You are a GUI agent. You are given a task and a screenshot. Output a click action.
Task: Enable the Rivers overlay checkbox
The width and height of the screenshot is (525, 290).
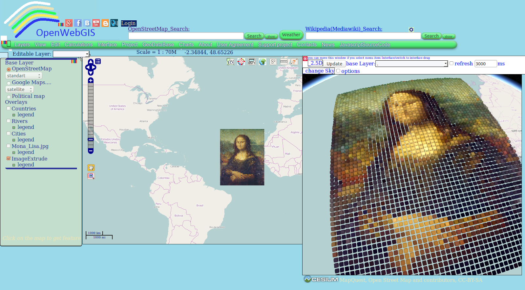(9, 121)
